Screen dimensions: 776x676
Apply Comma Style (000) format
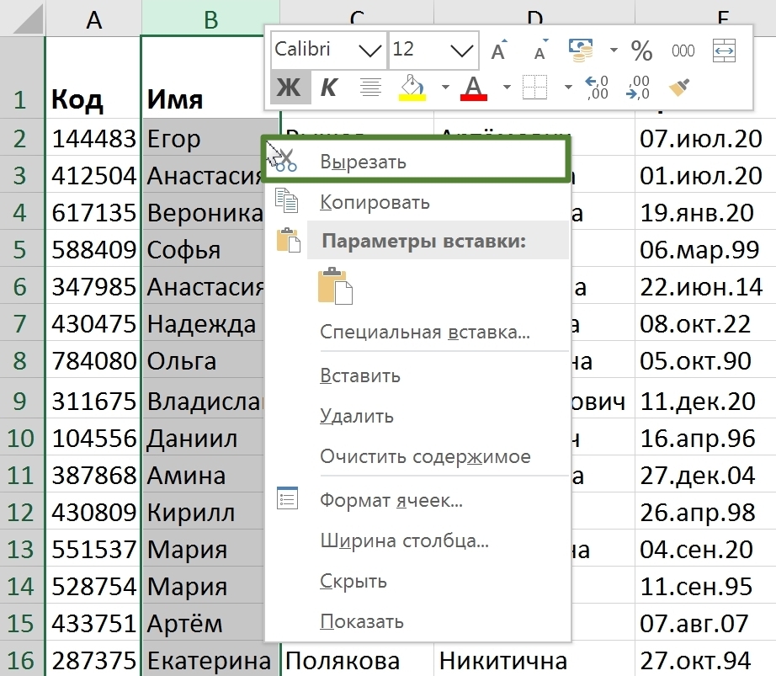683,51
